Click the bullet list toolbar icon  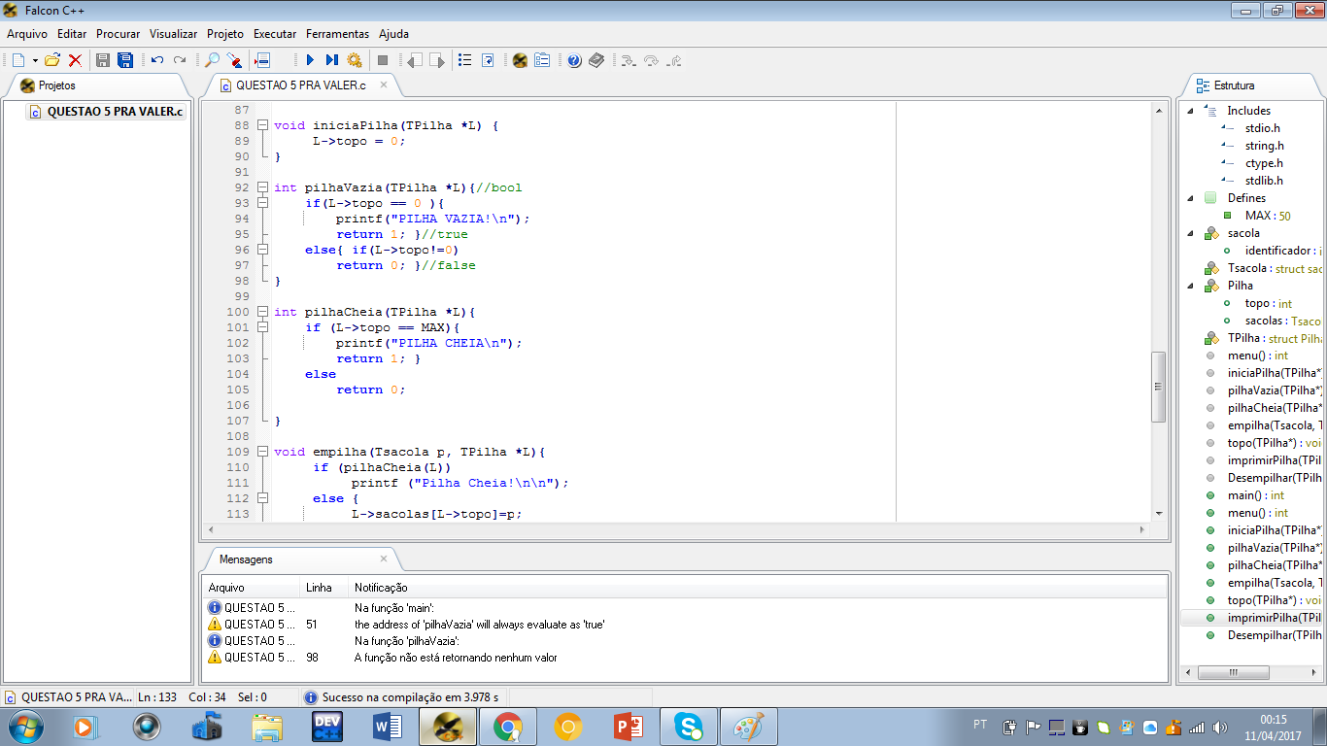tap(465, 60)
